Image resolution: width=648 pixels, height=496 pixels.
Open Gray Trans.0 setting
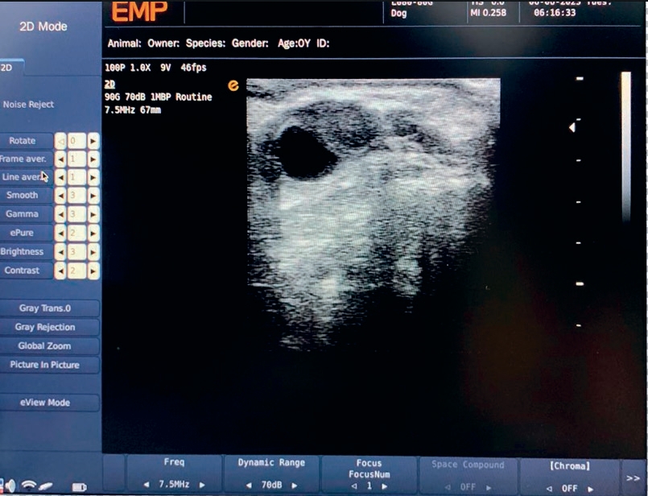[x=49, y=308]
